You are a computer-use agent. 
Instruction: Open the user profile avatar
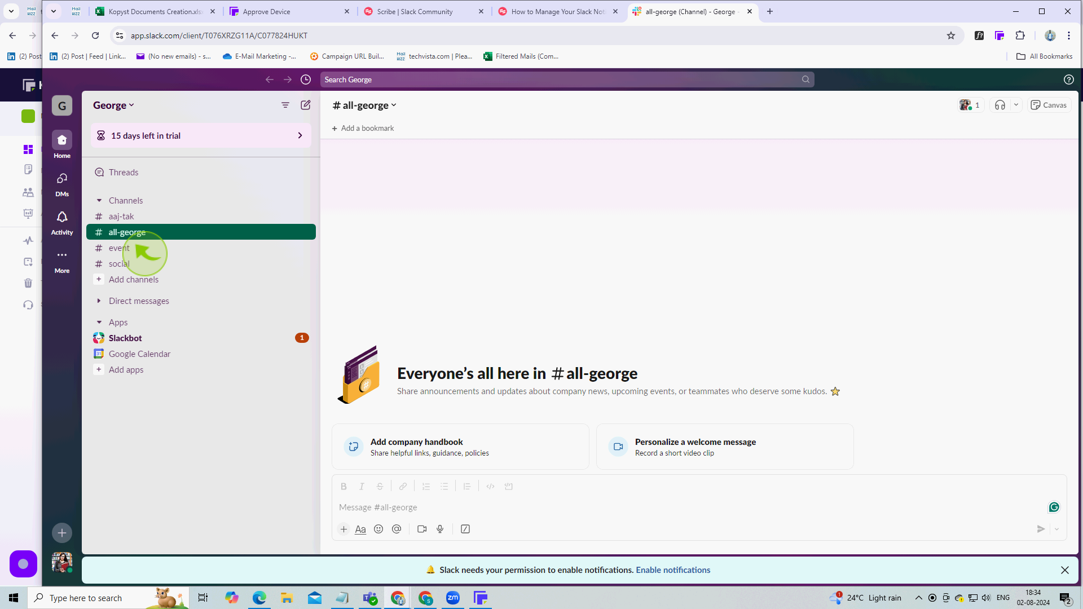62,562
